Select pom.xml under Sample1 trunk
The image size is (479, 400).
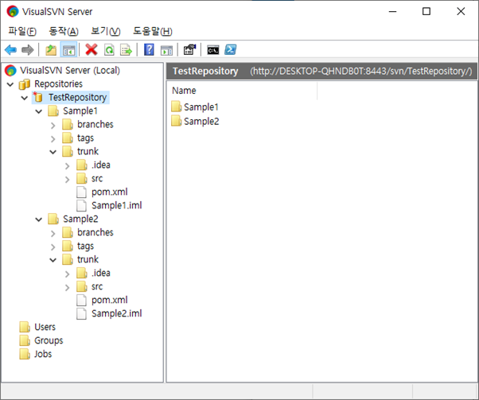[109, 192]
